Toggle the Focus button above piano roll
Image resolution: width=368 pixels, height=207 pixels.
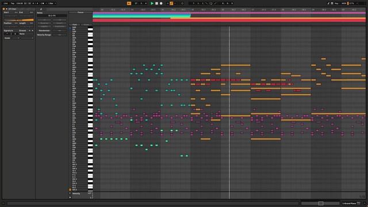(x=80, y=12)
